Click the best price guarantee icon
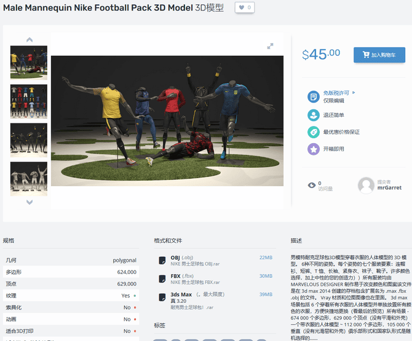Screen dimensions: 412x341 tap(314, 132)
